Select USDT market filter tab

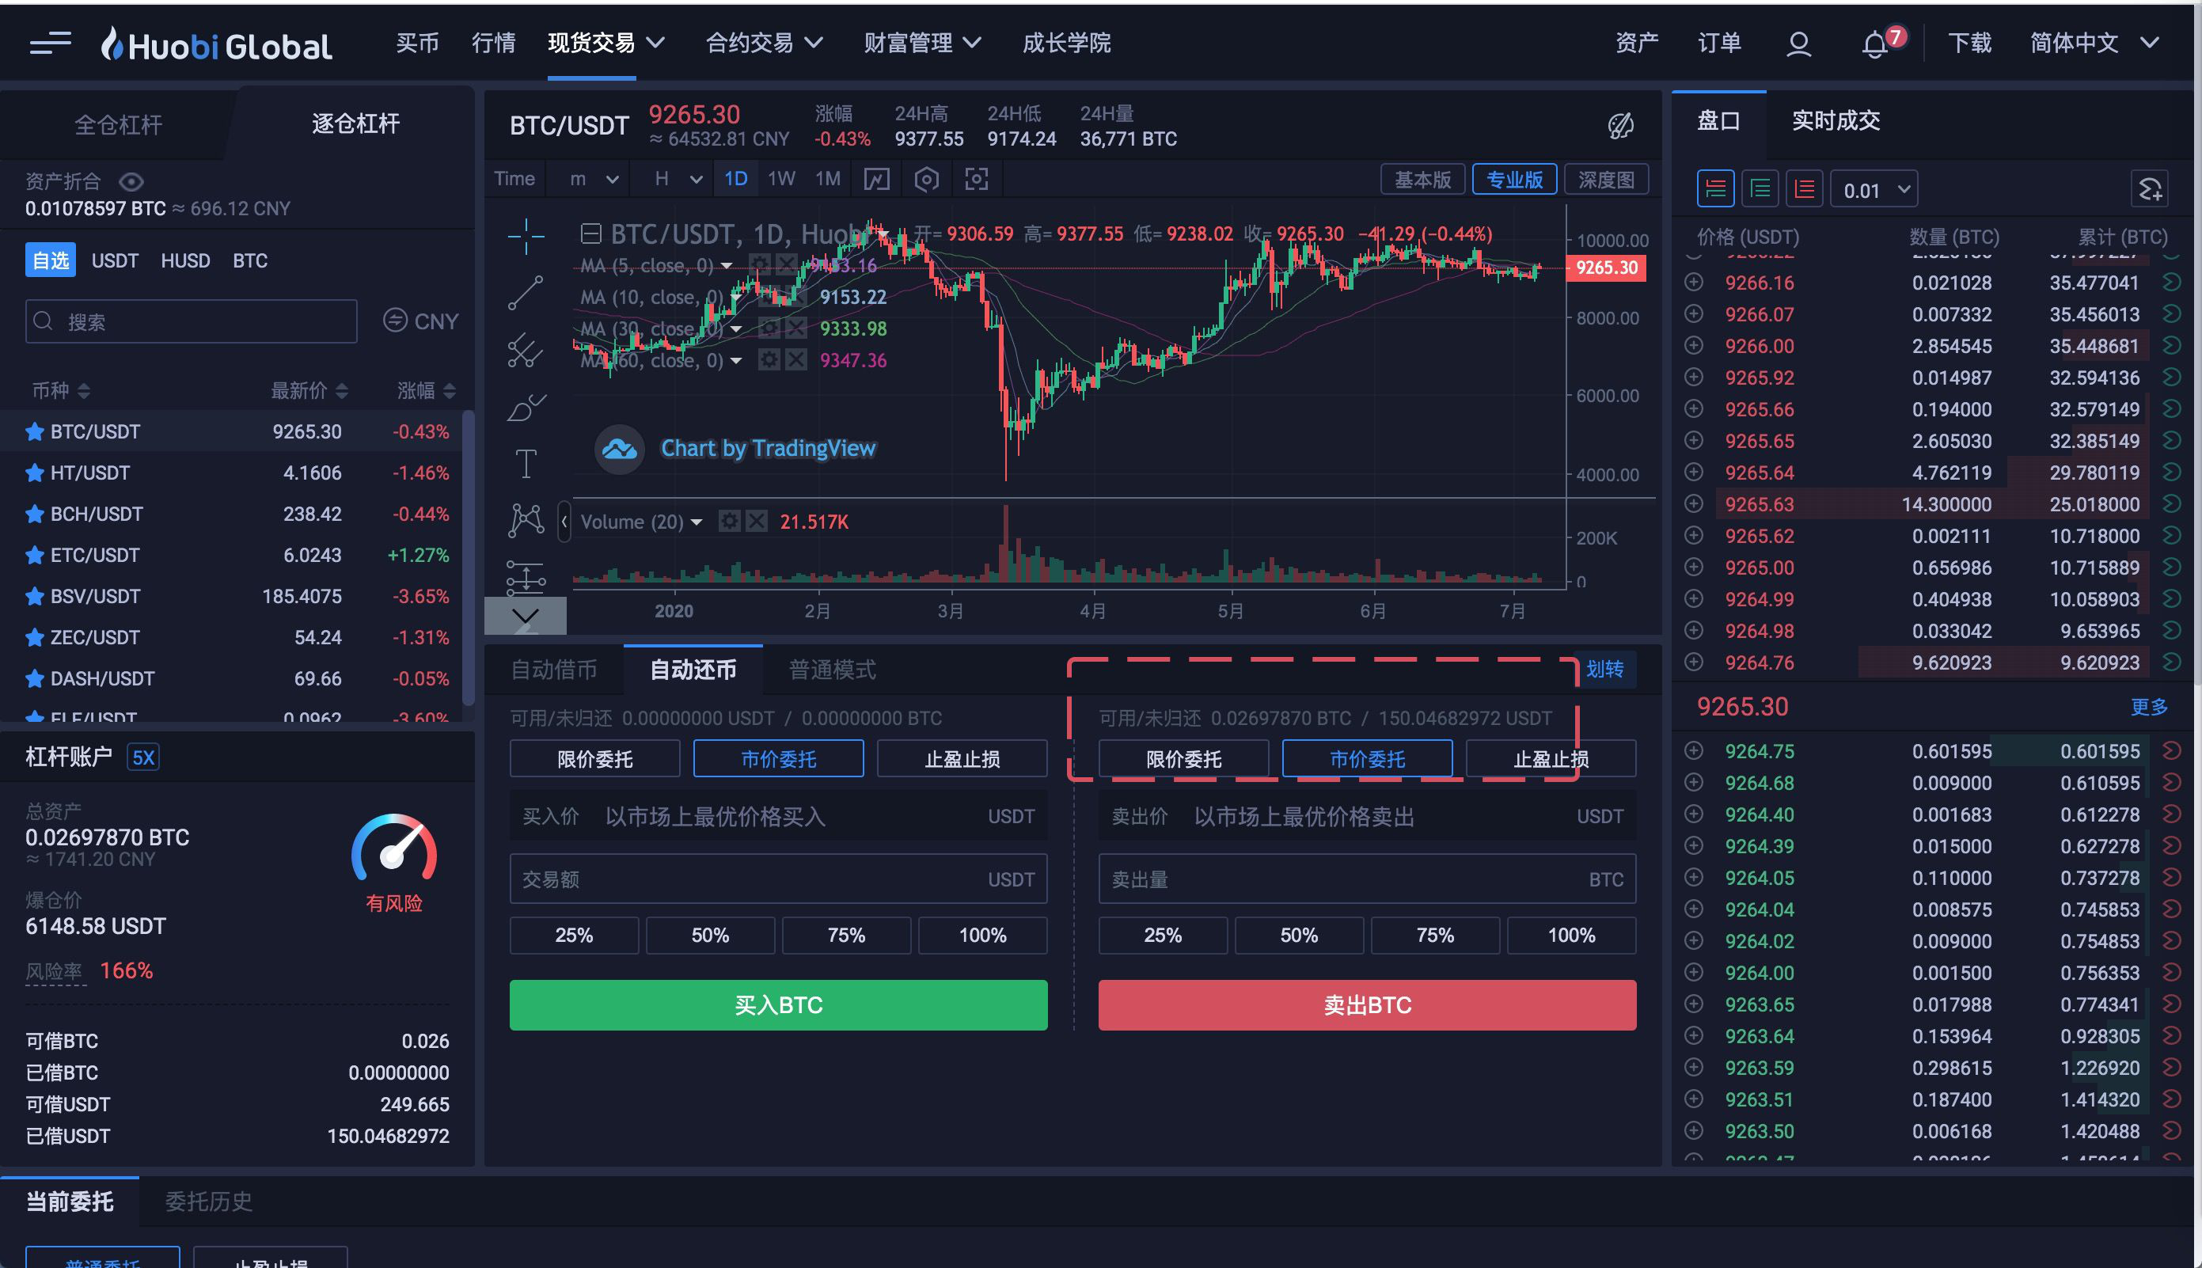pos(115,260)
